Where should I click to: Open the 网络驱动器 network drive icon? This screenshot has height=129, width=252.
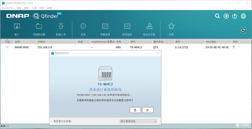pyautogui.click(x=39, y=26)
